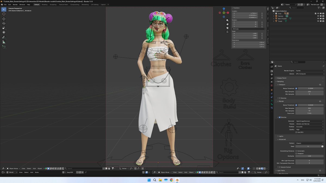Viewport: 326px width, 183px height.
Task: Click the Body Build gear button
Action: (230, 94)
